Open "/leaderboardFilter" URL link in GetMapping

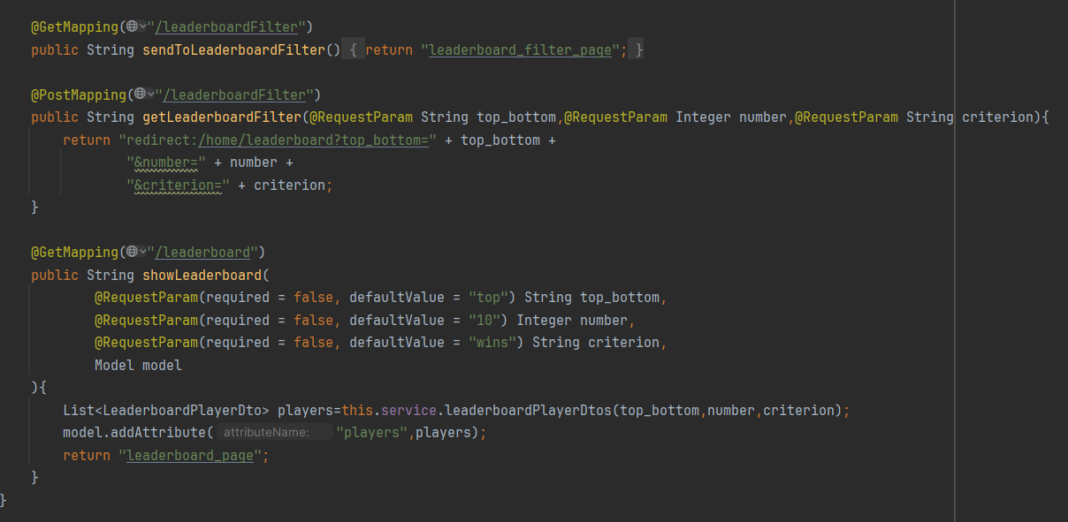[x=230, y=27]
